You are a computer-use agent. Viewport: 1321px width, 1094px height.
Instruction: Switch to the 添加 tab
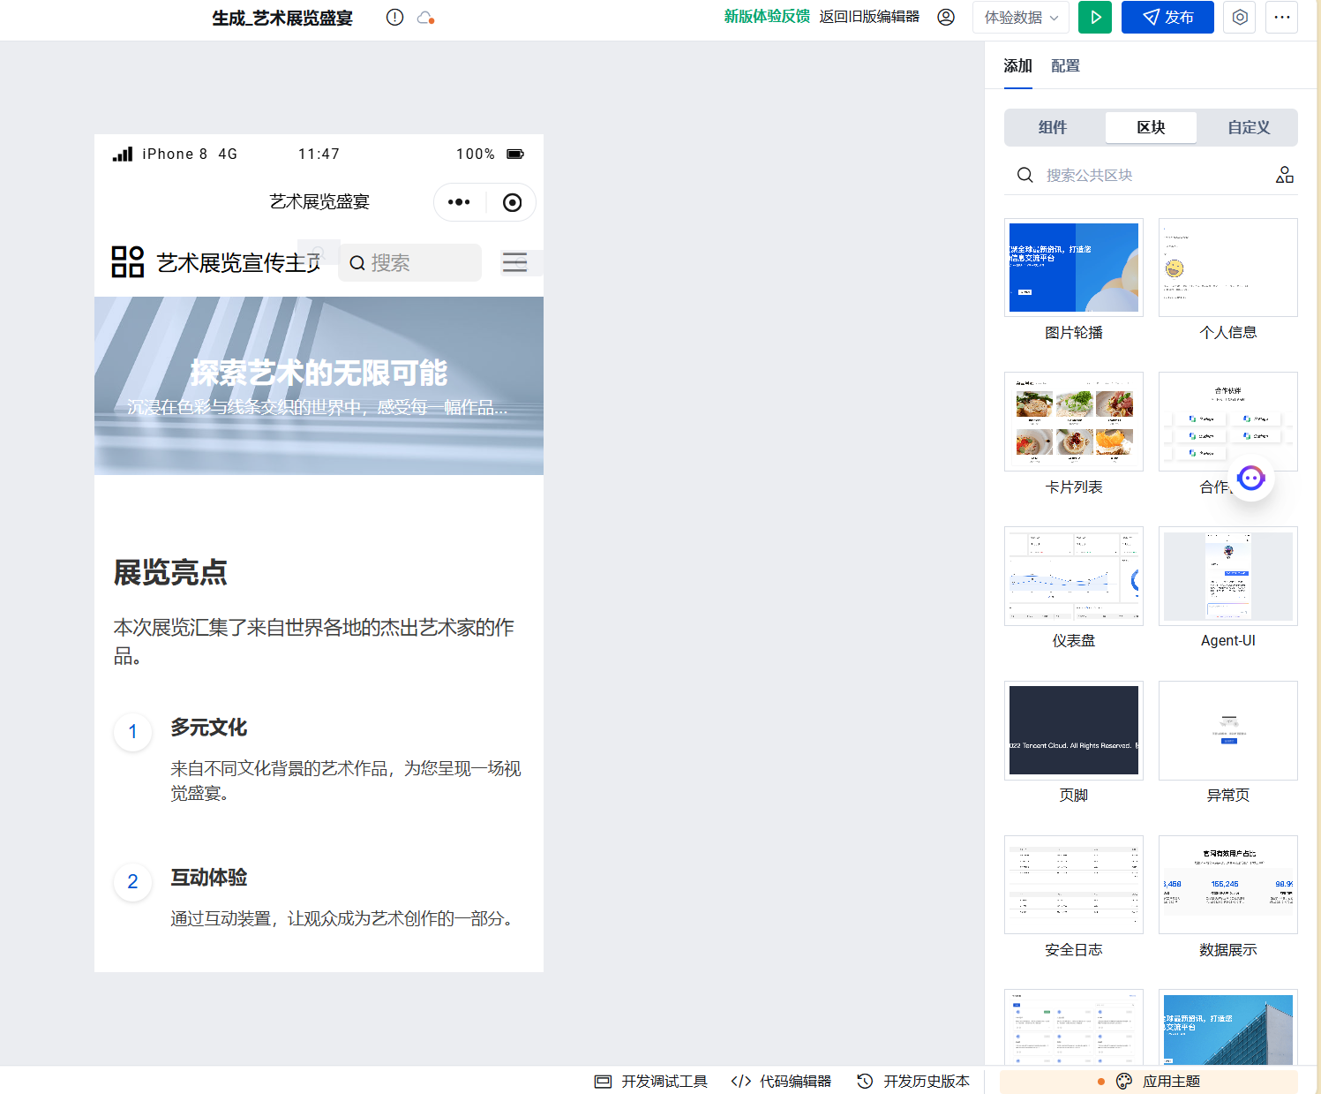1017,66
